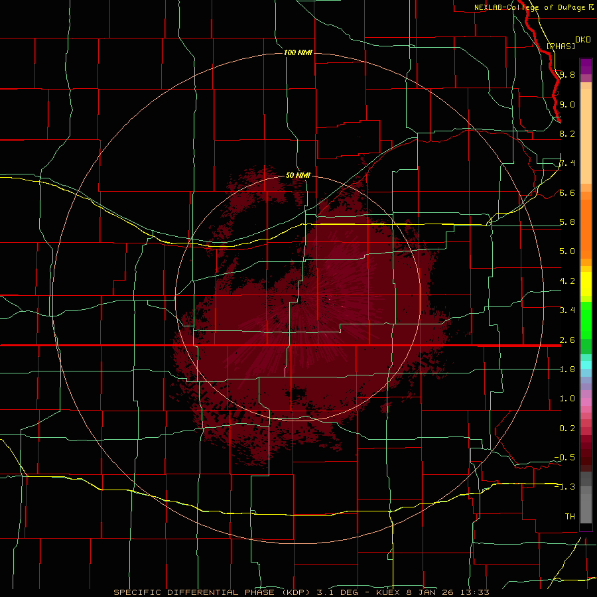597x597 pixels.
Task: Click the gray swatch at the scale bottom
Action: [x=586, y=508]
